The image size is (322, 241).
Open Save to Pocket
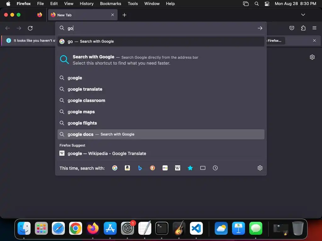tap(292, 28)
